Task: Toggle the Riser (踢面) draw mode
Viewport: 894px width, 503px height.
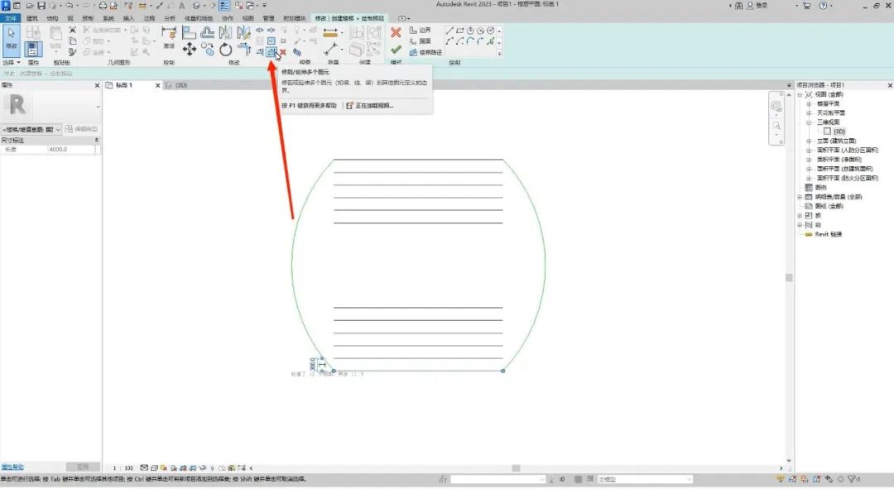Action: 421,41
